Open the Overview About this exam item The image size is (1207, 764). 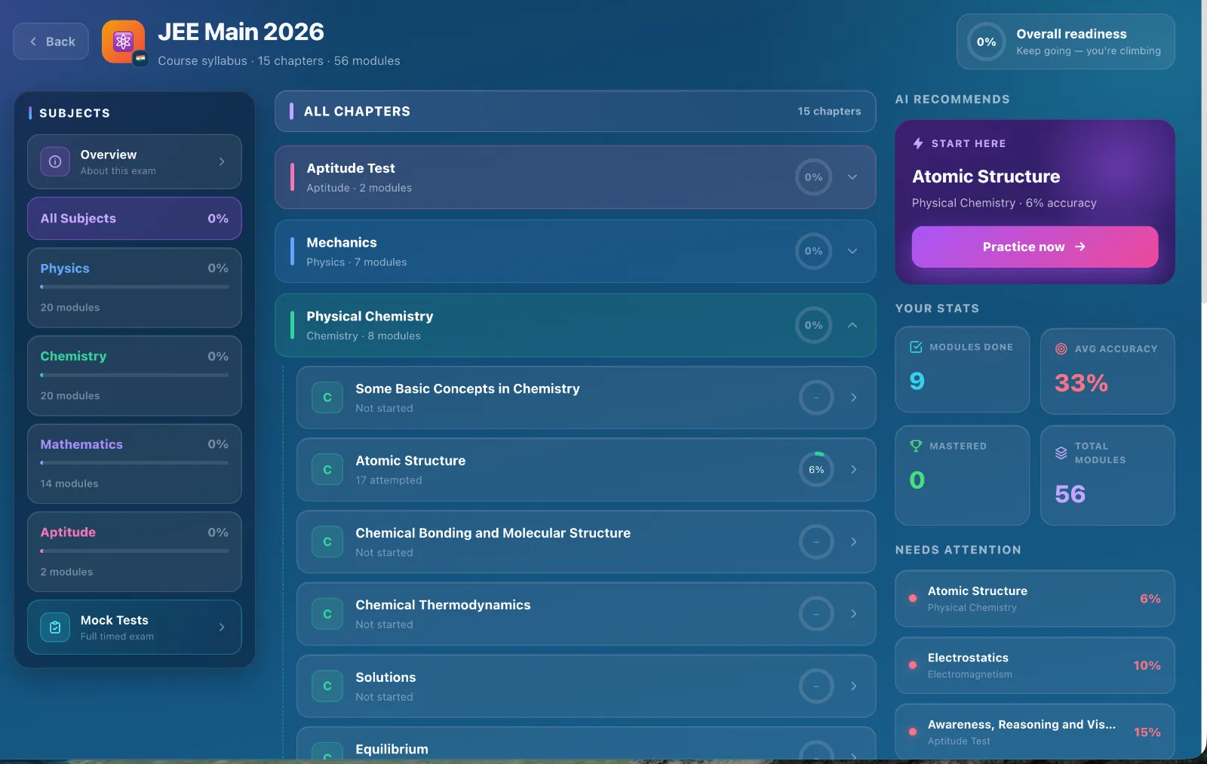coord(134,161)
